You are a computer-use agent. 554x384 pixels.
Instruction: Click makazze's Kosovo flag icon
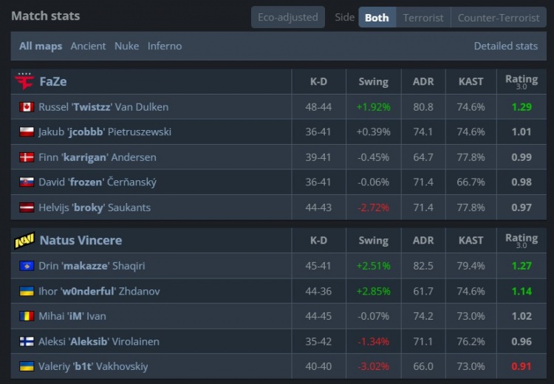click(27, 266)
